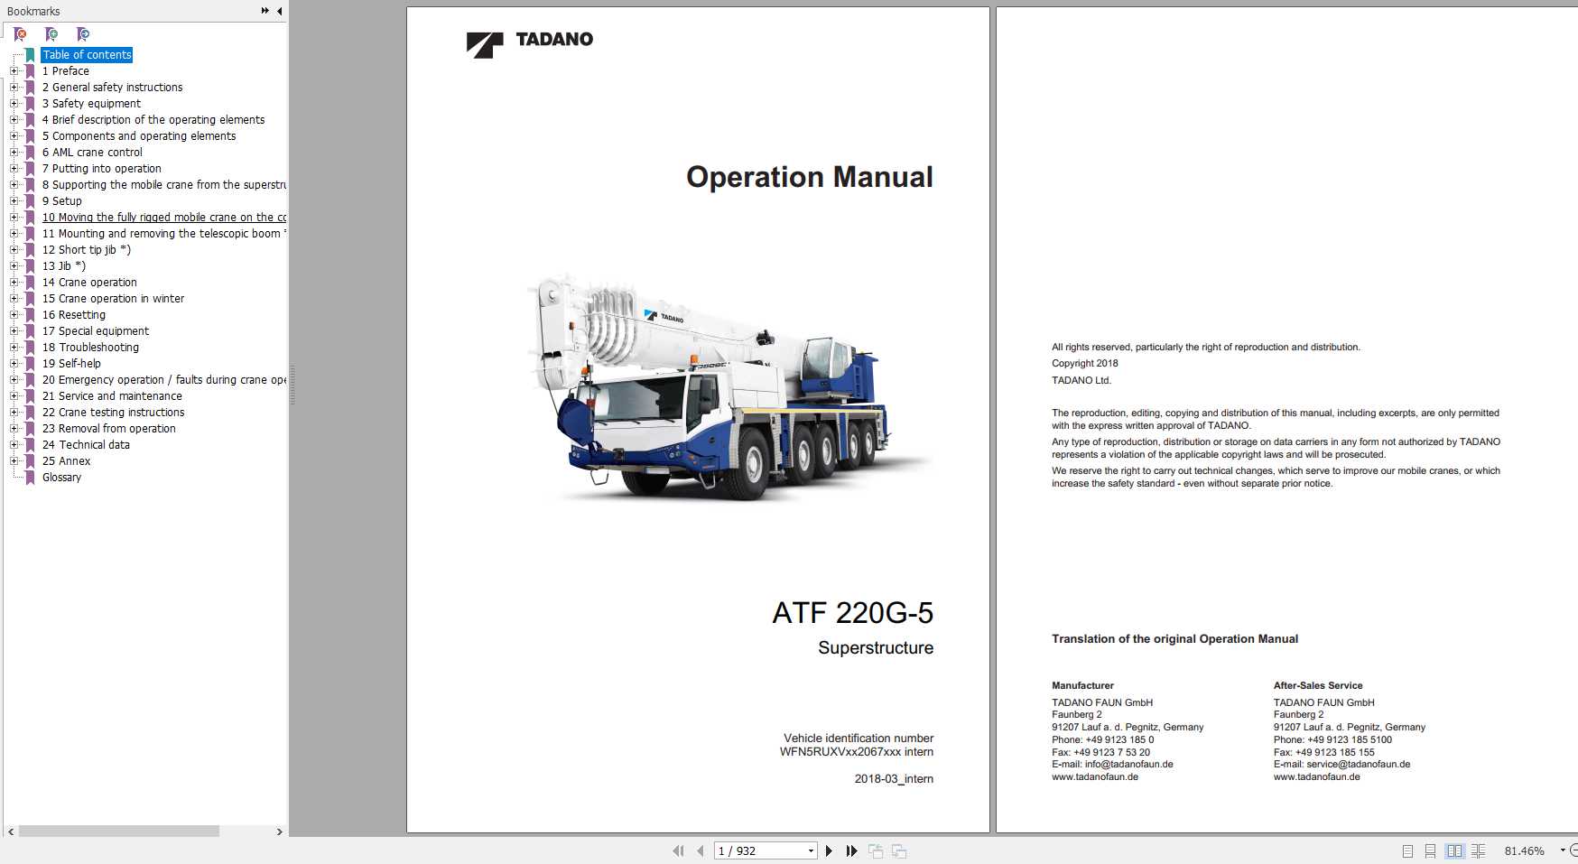Image resolution: width=1578 pixels, height=864 pixels.
Task: Go to the previous page
Action: tap(700, 850)
